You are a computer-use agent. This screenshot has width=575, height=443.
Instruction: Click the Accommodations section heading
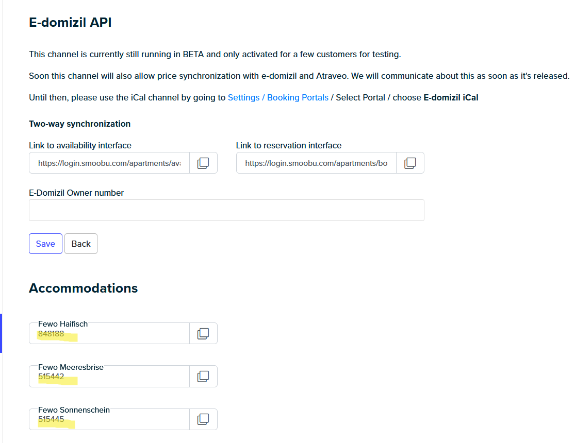[x=84, y=288]
